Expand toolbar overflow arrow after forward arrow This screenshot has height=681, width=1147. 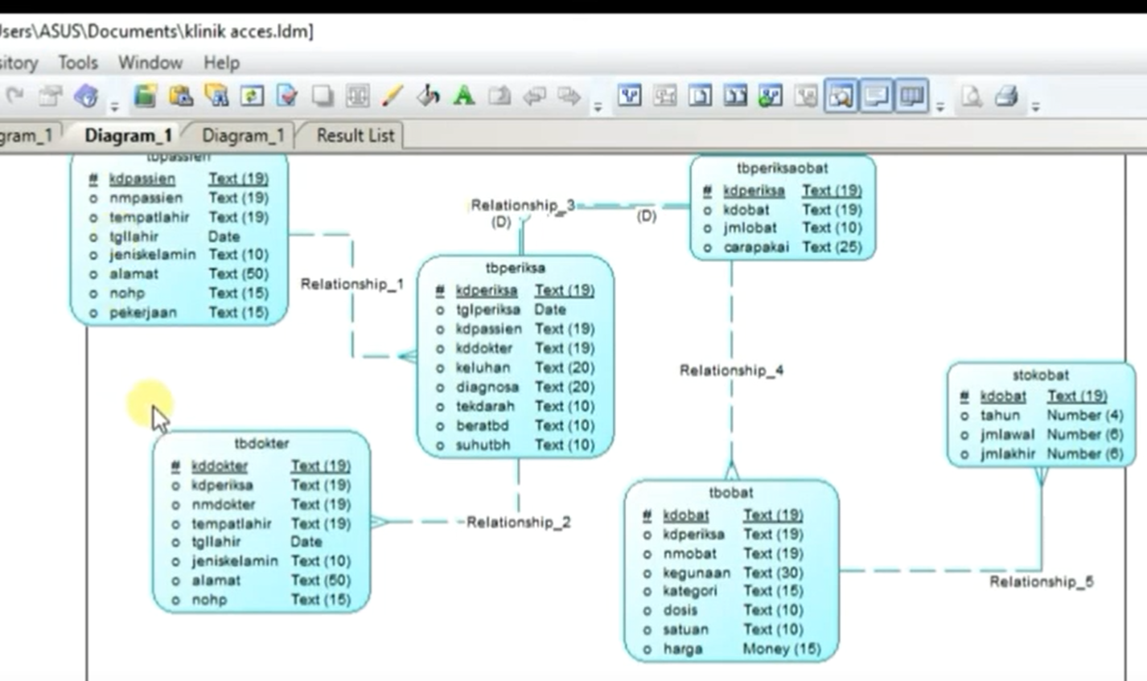click(x=598, y=106)
